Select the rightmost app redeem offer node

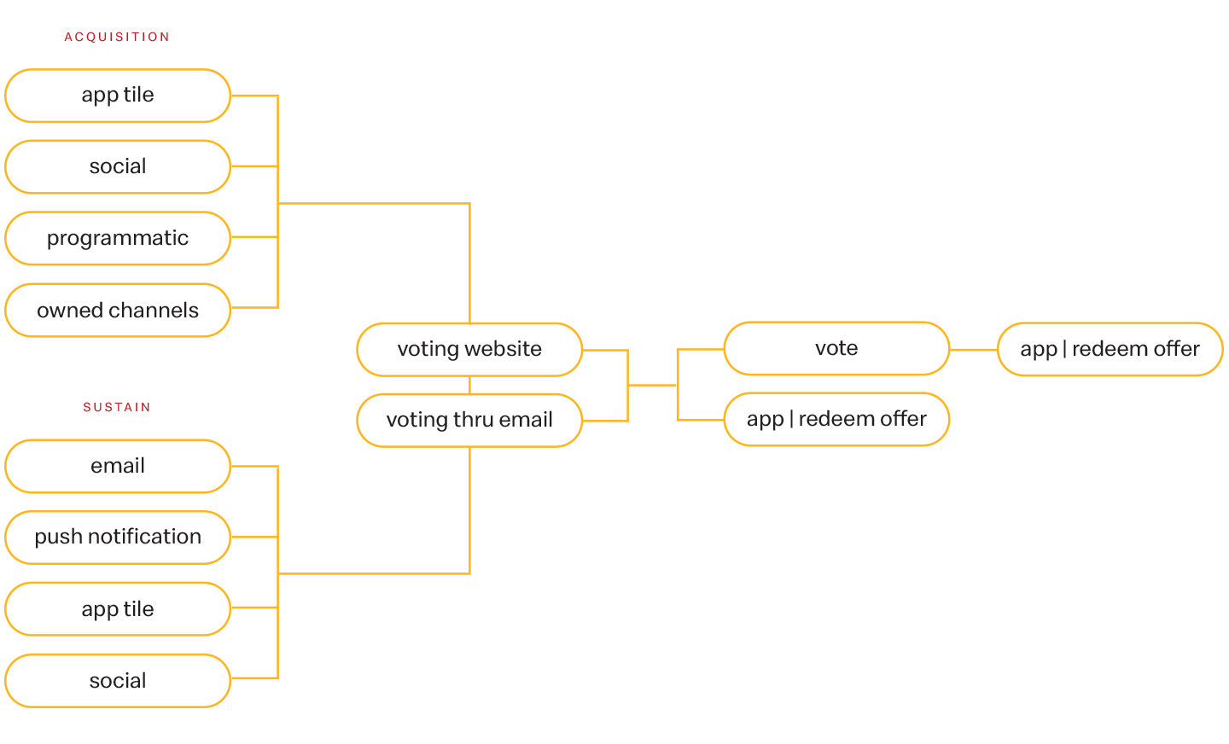tap(1110, 349)
